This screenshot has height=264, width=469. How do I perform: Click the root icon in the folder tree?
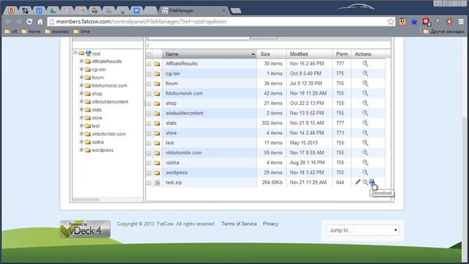(88, 54)
